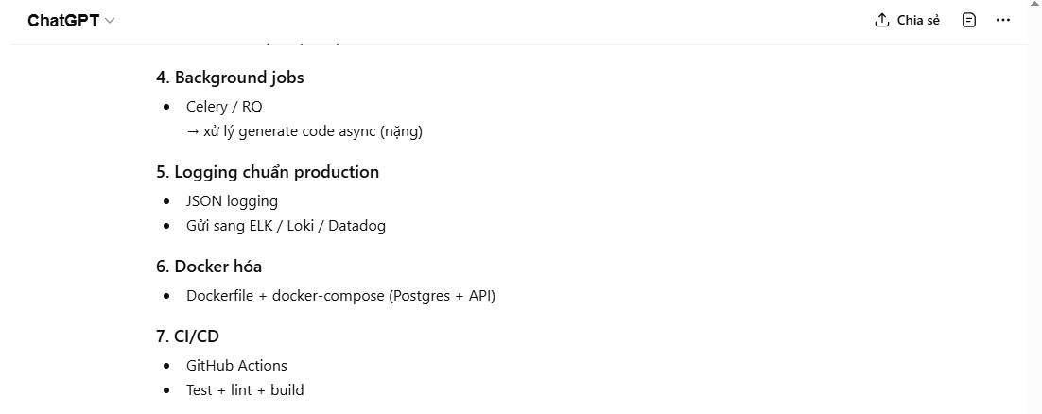Click the bullet point before "GitHub Actions"
Screen dimensions: 1042x414
point(167,367)
